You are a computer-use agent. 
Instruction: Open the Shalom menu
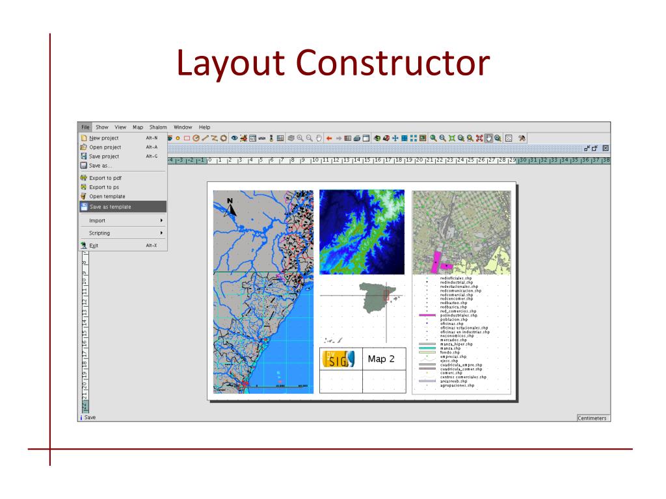(158, 127)
